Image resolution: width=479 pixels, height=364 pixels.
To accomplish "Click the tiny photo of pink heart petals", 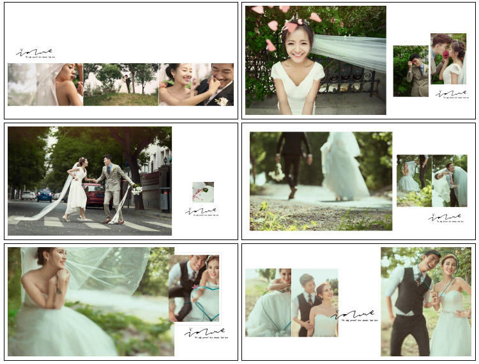I will [203, 192].
